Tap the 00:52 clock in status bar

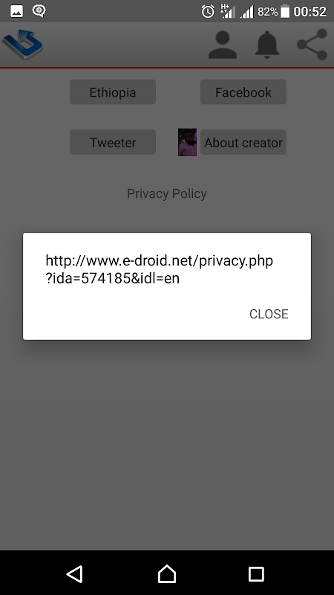point(310,11)
